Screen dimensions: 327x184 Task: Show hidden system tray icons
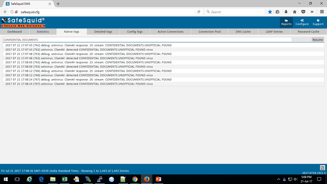pyautogui.click(x=278, y=179)
